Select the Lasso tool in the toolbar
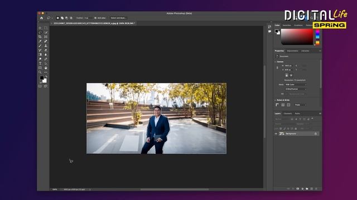357x200 pixels. pos(40,32)
